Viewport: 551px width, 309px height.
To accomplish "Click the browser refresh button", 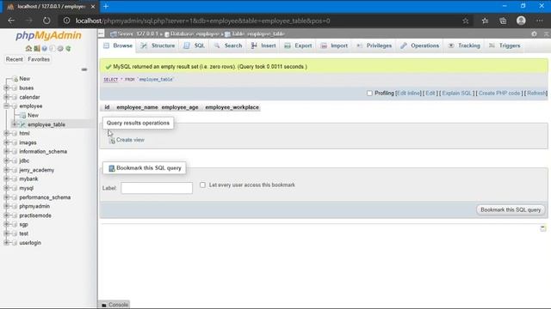I will click(x=46, y=21).
